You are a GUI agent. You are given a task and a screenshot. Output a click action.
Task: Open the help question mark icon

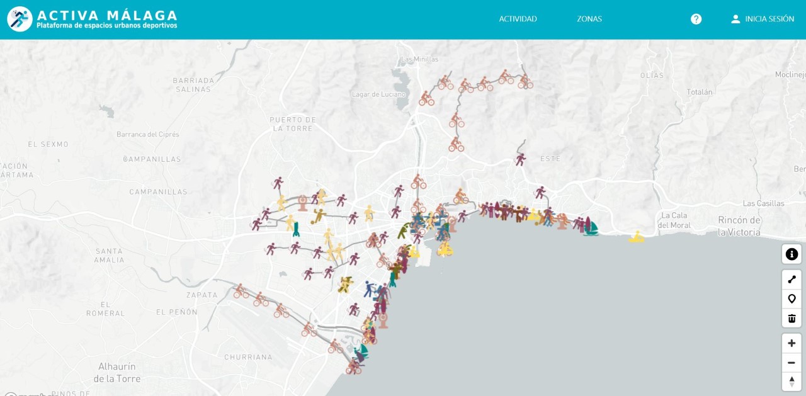(x=696, y=19)
